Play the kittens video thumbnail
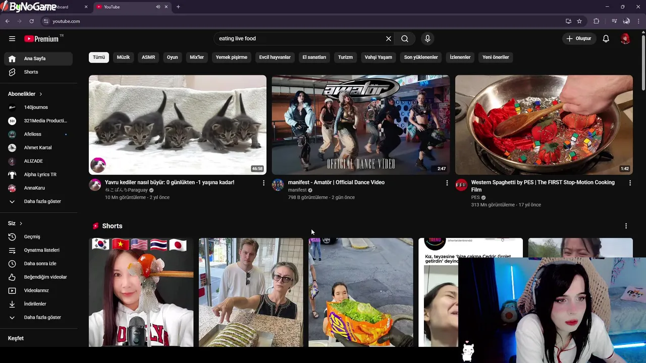Screen dimensions: 646x363 178,125
